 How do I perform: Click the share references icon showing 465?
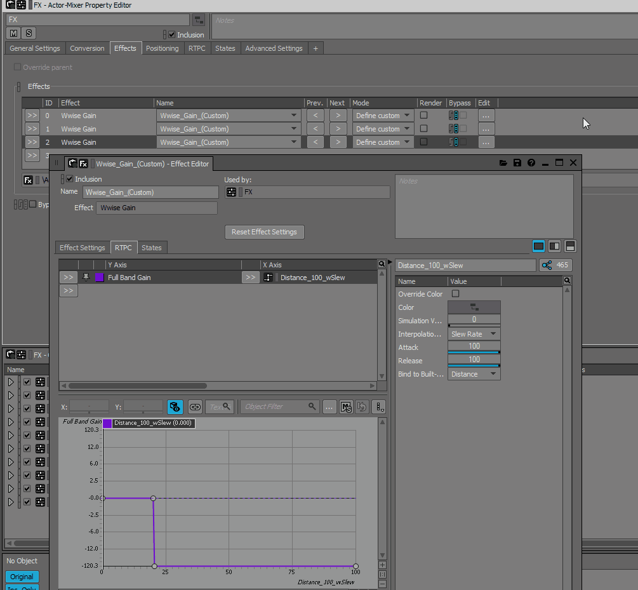[x=555, y=265]
